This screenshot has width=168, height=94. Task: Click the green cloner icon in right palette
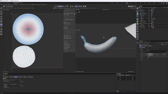pyautogui.click(x=138, y=21)
